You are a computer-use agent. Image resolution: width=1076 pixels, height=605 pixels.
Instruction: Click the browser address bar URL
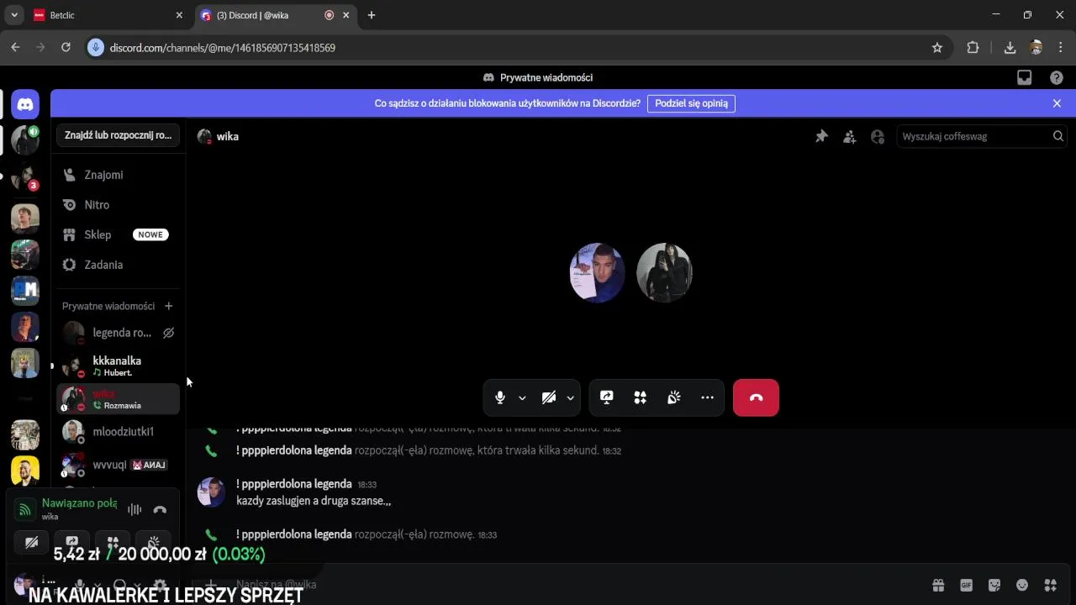coord(223,48)
